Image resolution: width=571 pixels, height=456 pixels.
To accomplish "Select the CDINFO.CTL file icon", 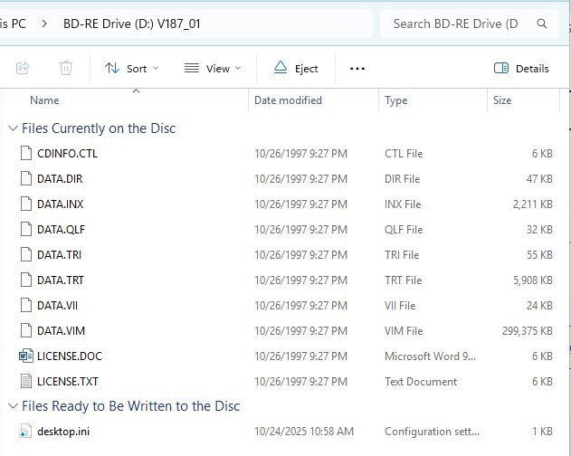I will click(25, 154).
